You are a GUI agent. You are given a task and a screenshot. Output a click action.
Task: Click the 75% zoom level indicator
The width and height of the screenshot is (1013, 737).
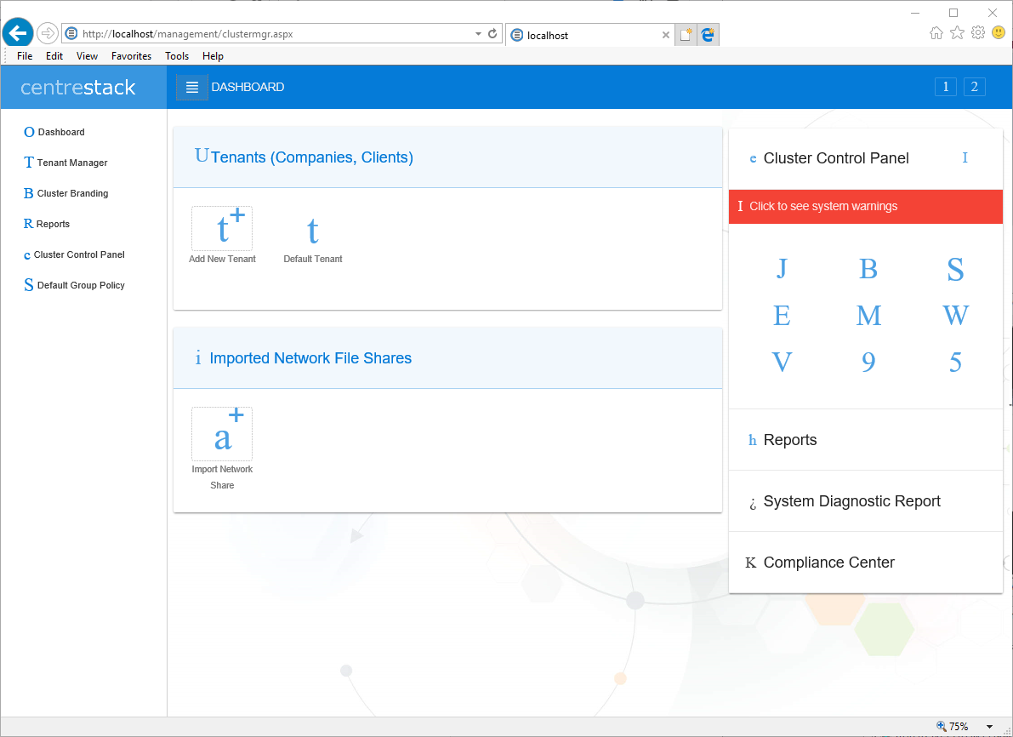coord(953,727)
